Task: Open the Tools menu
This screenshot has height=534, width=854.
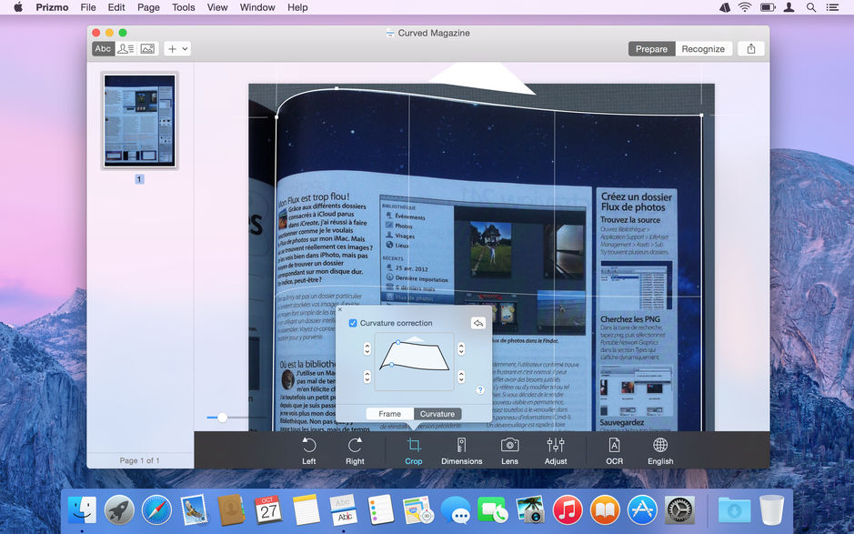Action: [183, 7]
